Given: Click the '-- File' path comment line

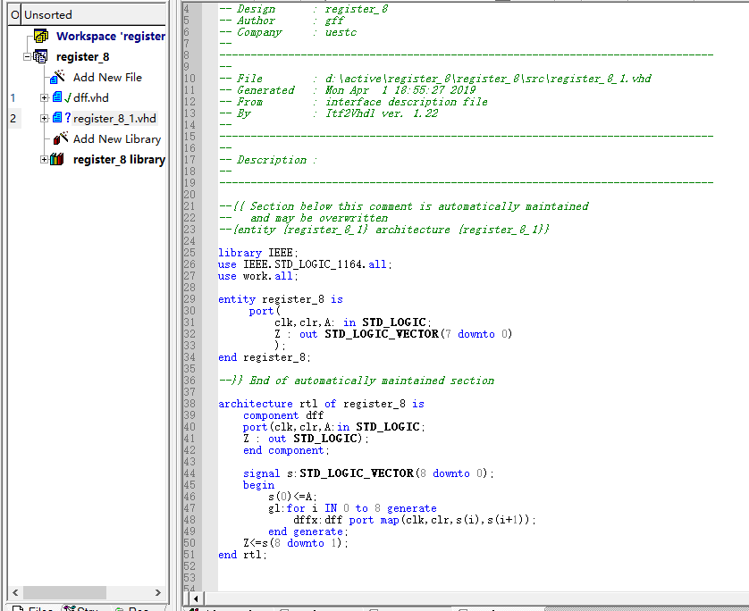Looking at the screenshot, I should [x=435, y=79].
